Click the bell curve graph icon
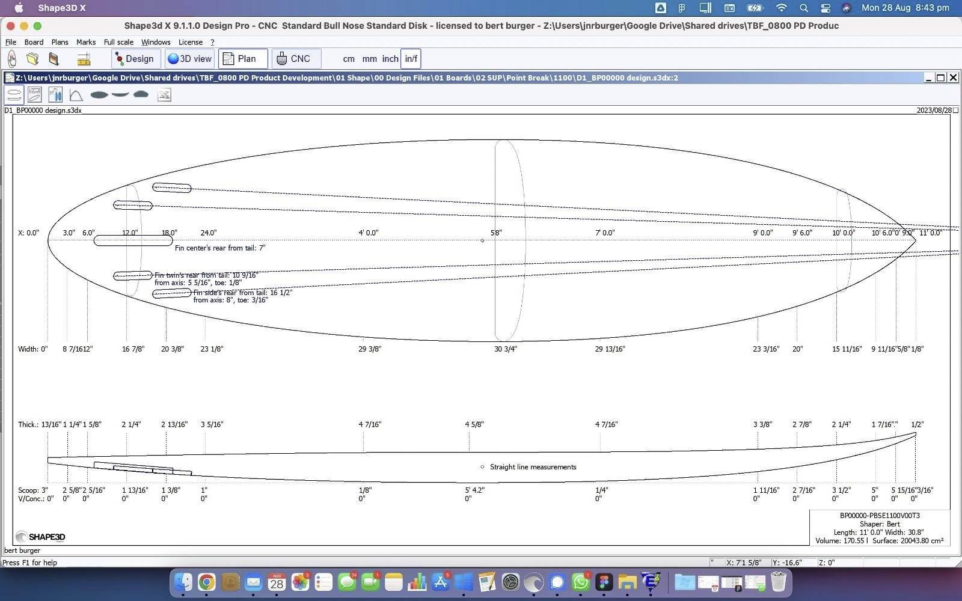The width and height of the screenshot is (962, 601). tap(76, 95)
